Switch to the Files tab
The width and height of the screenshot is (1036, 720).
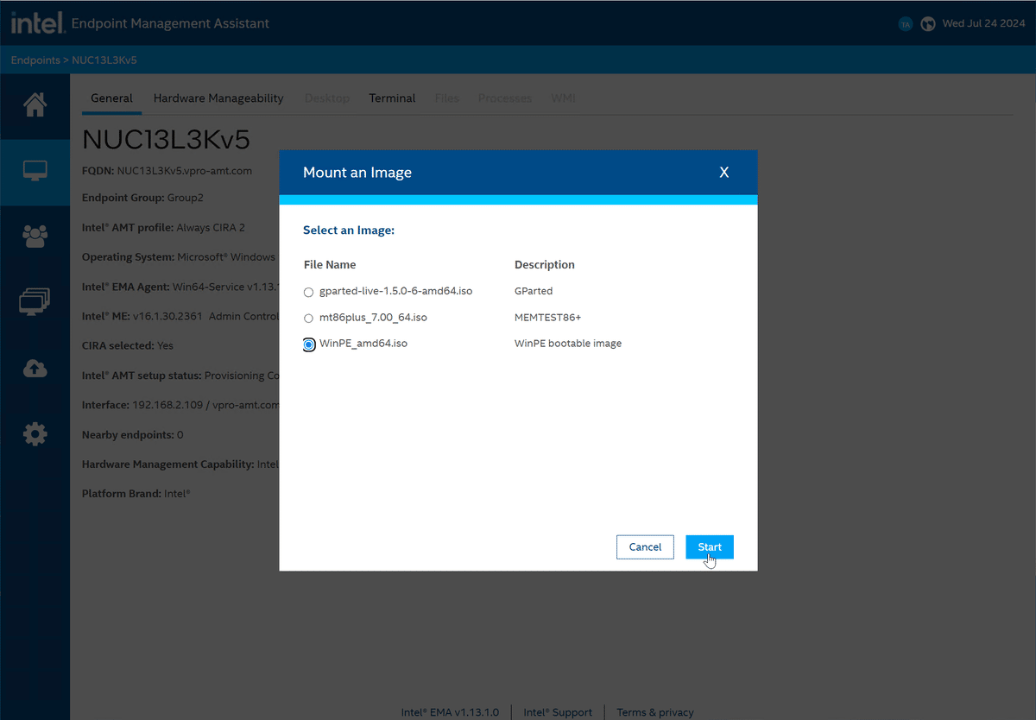tap(447, 98)
